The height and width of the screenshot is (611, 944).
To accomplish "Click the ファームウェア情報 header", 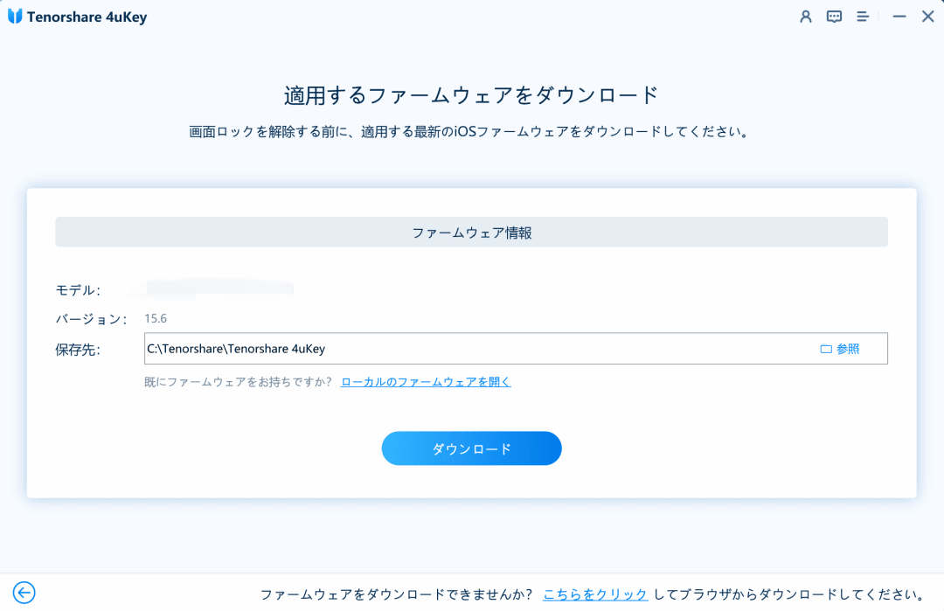I will (x=471, y=233).
